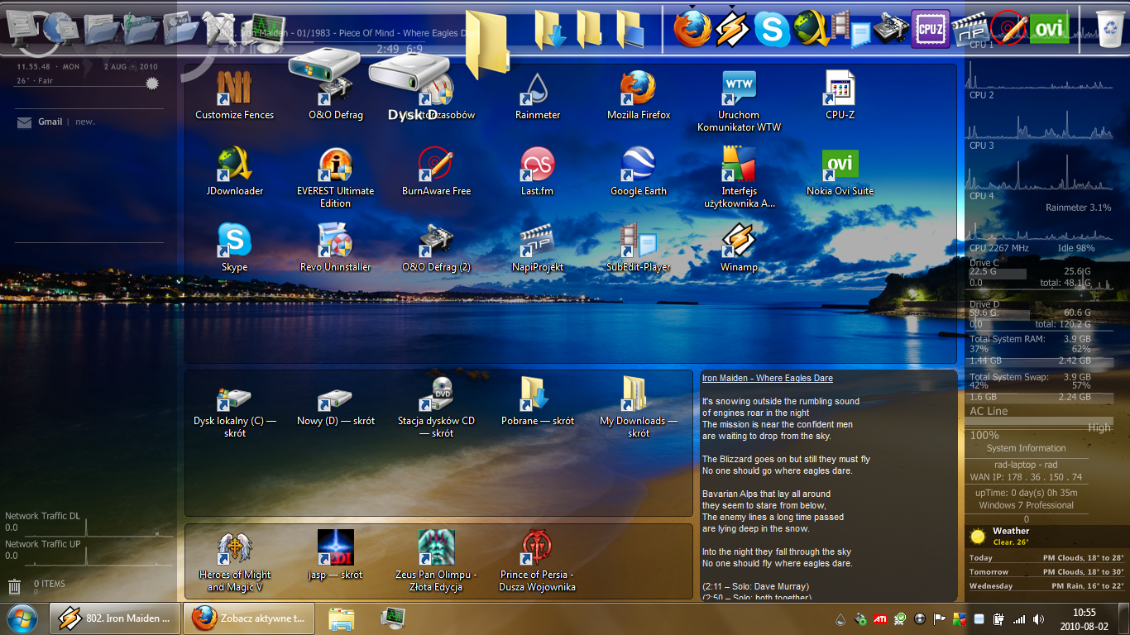Click the NapiProjekt clapperboard icon in top dock

[970, 31]
